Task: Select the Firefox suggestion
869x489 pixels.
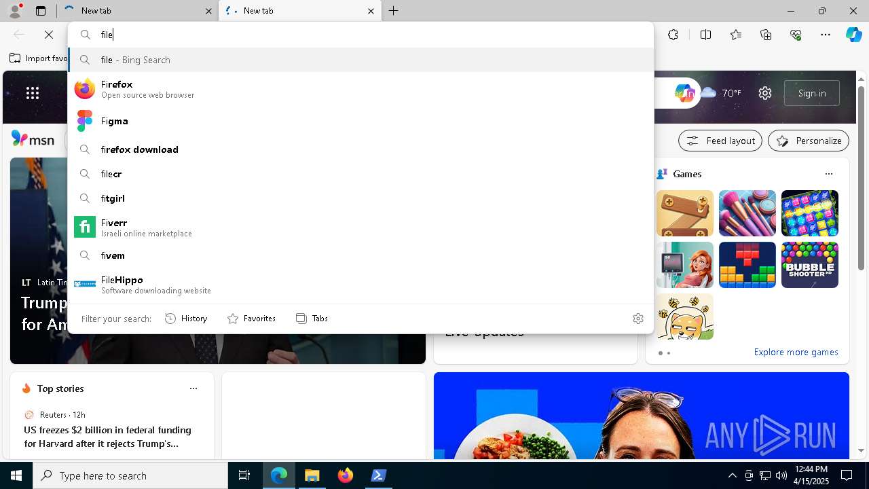Action: point(360,89)
